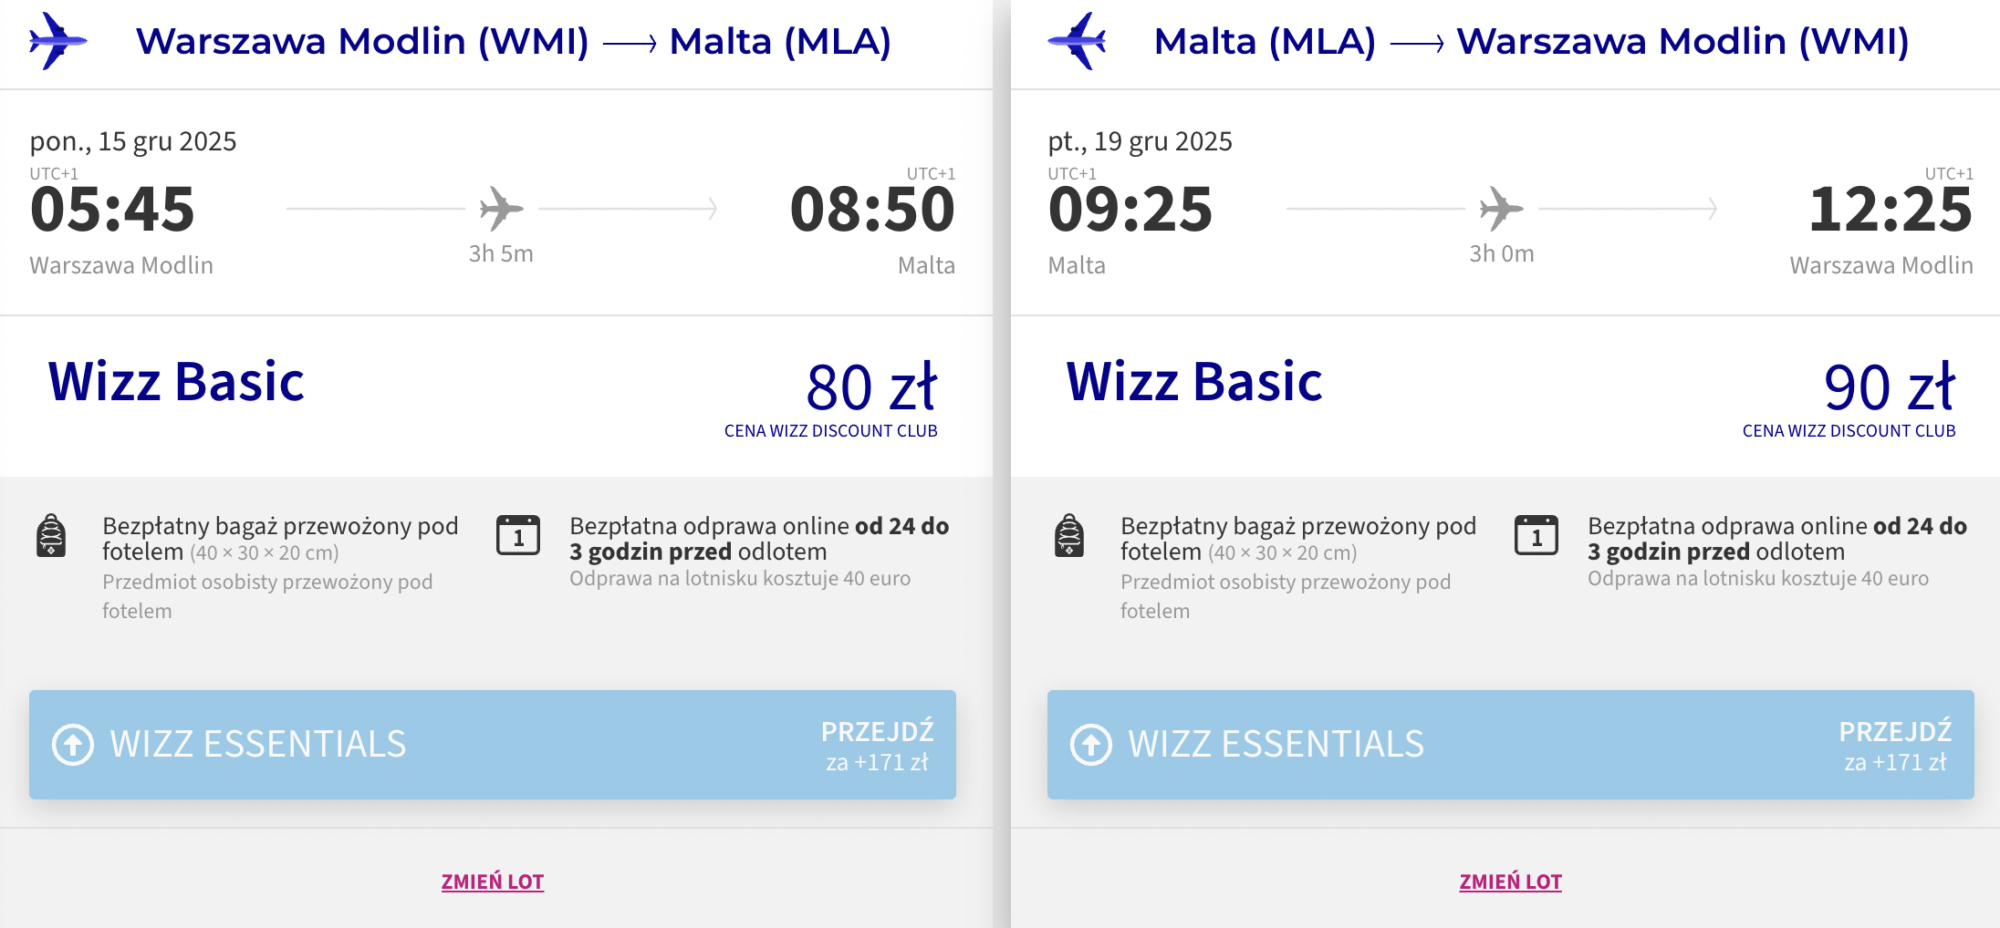Click the upgrade arrow icon in left WIZZ ESSENTIALS
2000x928 pixels.
tap(73, 745)
